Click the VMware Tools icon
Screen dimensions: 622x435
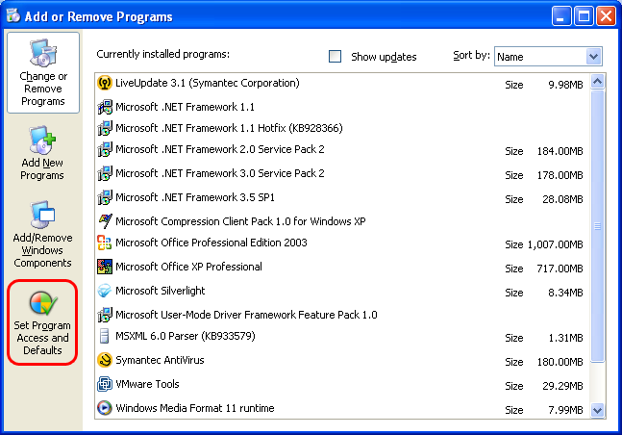(105, 384)
